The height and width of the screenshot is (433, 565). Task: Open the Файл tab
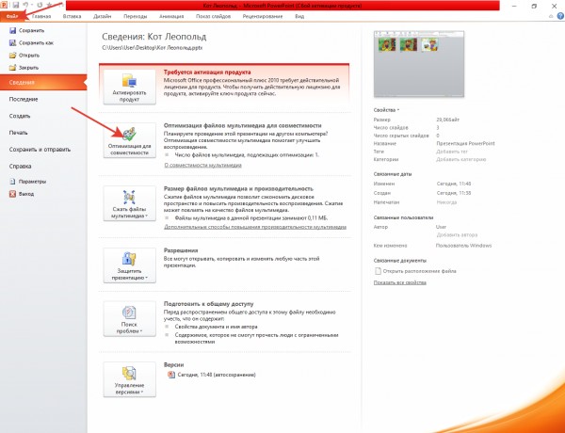[11, 16]
